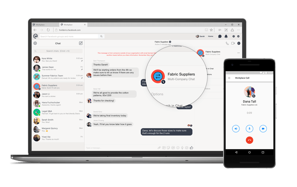The width and height of the screenshot is (297, 187).
Task: Go back in the browser
Action: pyautogui.click(x=35, y=30)
